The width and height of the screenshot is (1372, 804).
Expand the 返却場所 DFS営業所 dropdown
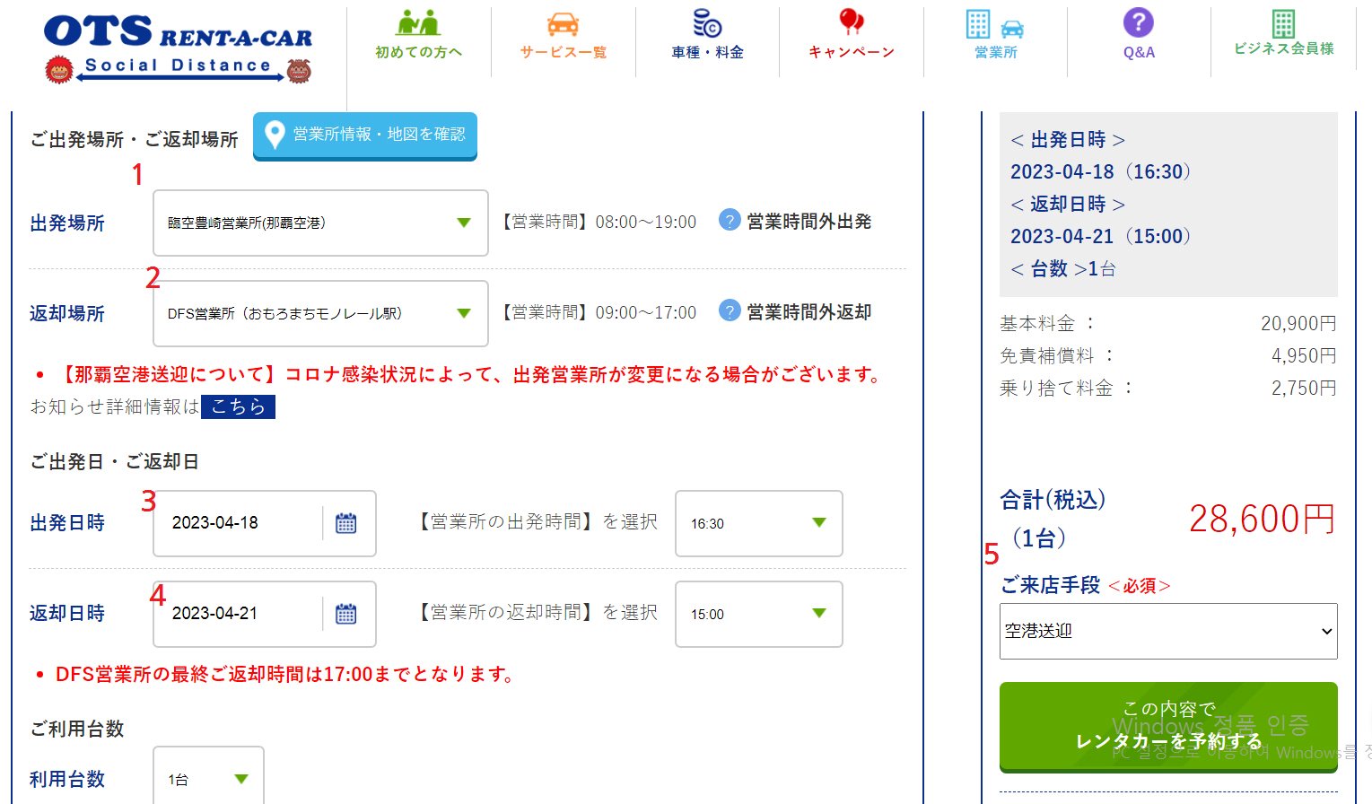320,313
